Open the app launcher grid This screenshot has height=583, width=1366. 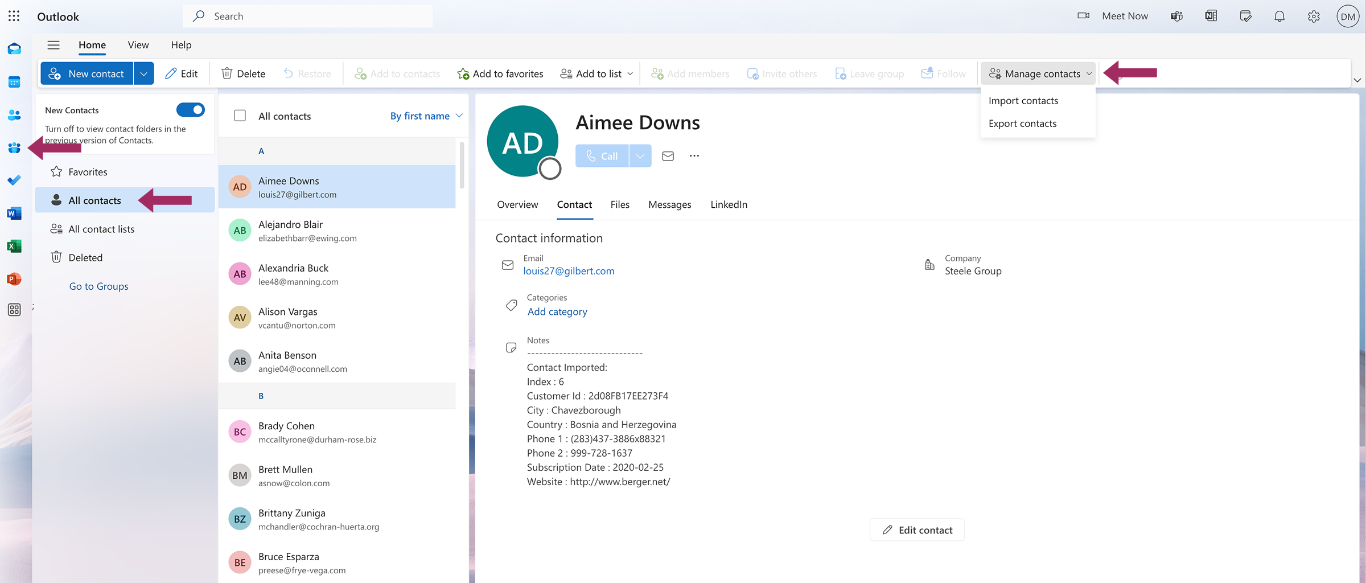[14, 16]
